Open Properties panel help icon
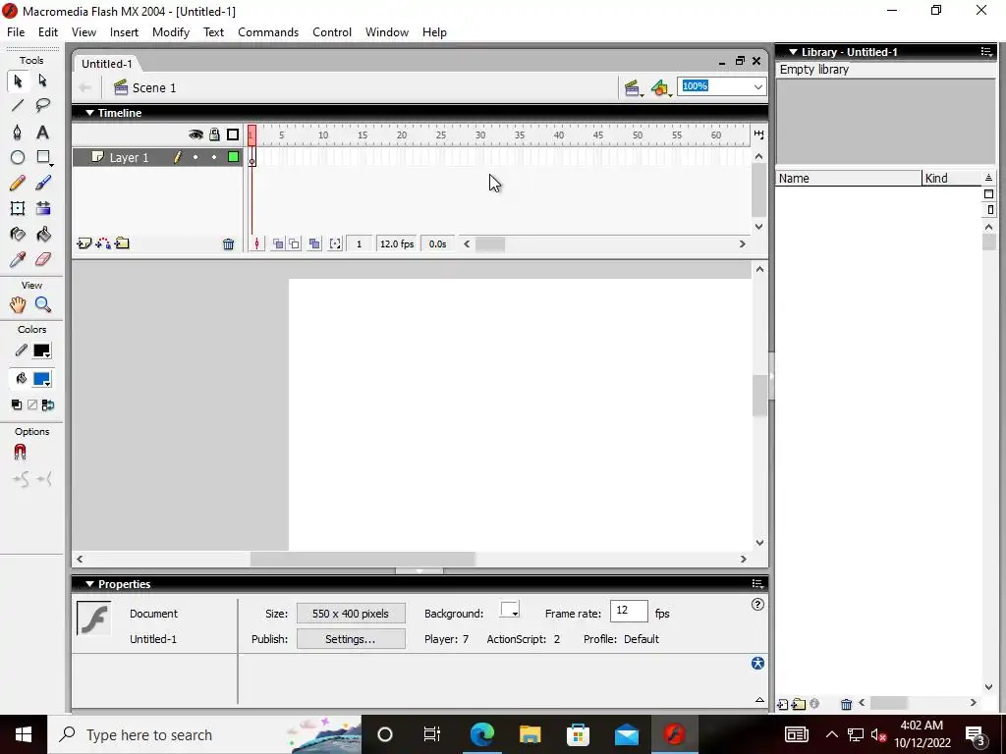The image size is (1006, 754). coord(757,604)
